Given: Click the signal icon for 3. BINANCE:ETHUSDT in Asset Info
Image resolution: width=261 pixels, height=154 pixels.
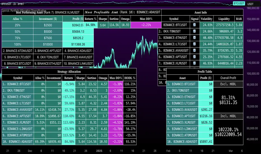Looking at the screenshot, I should point(194,38).
